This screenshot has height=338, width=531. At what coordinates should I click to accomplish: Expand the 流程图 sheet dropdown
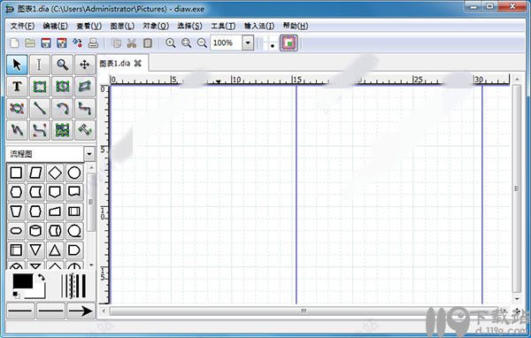[x=89, y=154]
